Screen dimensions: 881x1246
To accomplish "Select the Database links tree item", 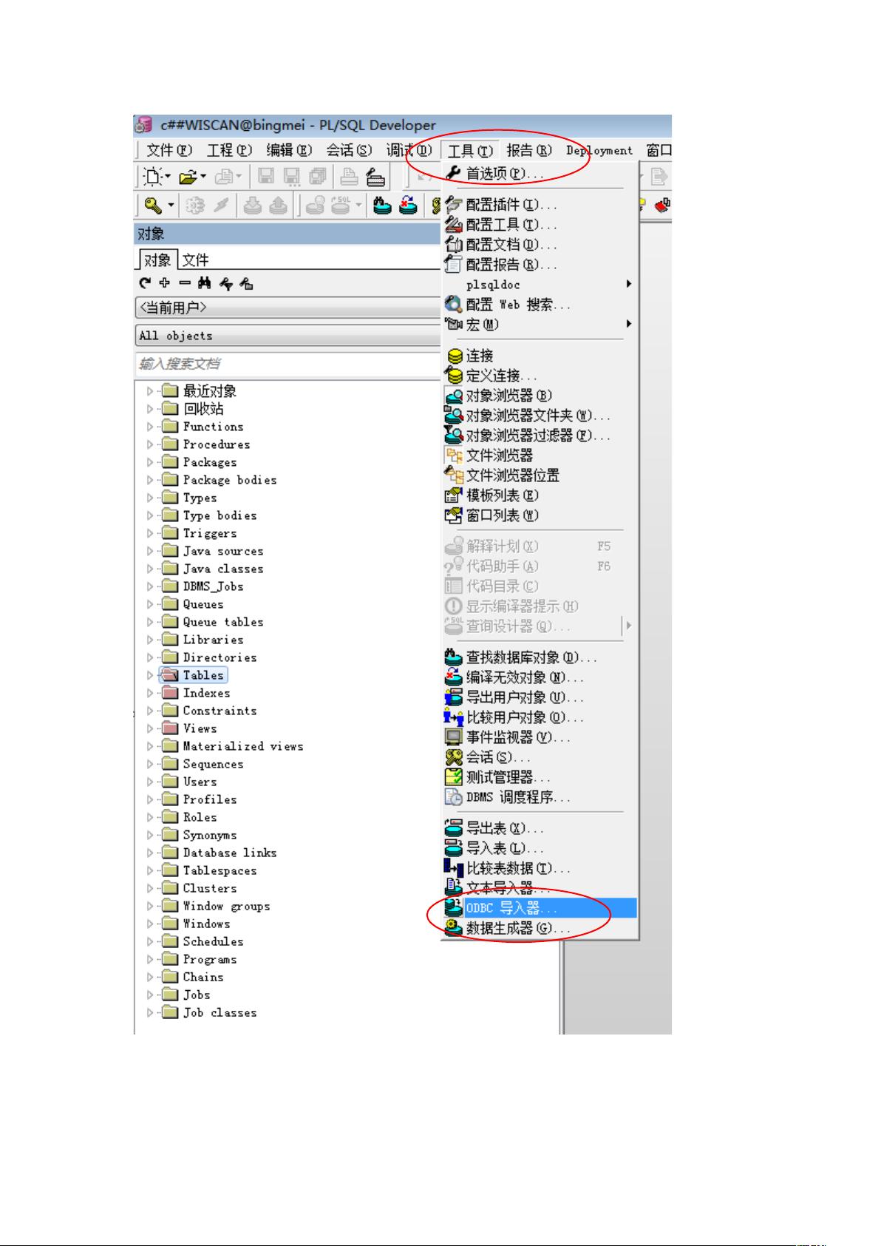I will (230, 853).
